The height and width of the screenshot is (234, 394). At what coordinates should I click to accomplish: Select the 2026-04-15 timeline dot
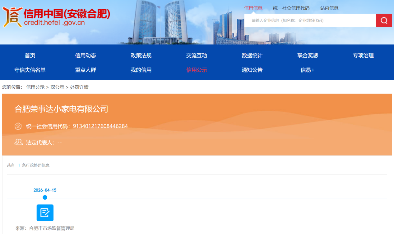[x=45, y=197]
